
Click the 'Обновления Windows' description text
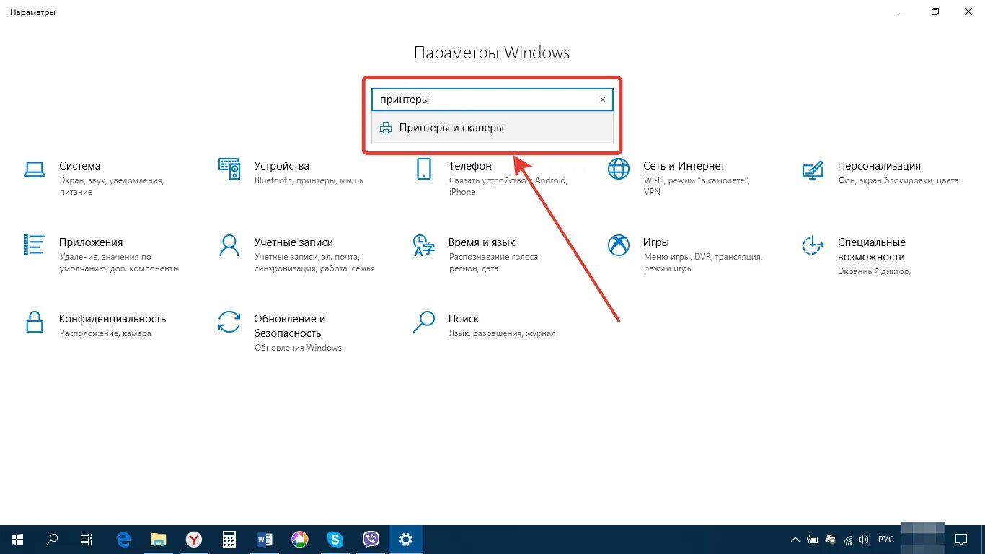[298, 348]
